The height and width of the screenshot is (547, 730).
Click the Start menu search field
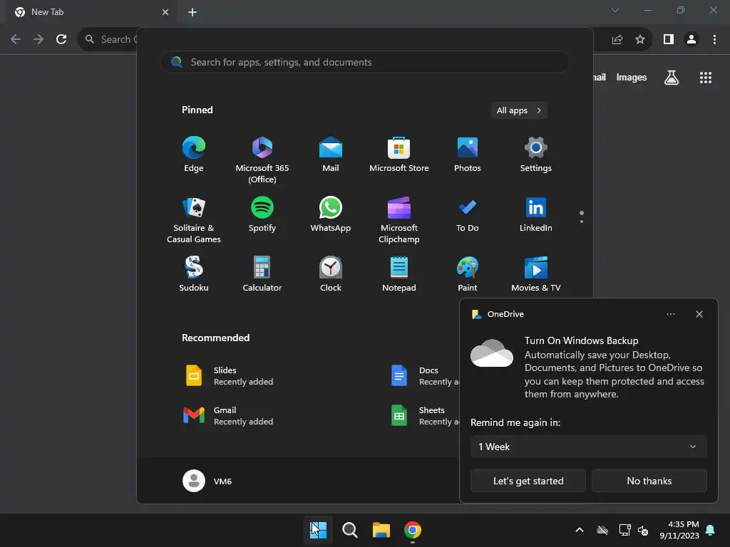click(365, 62)
